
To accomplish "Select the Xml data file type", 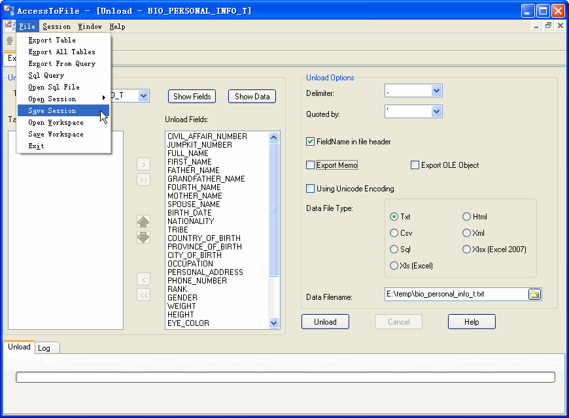I will (x=466, y=233).
